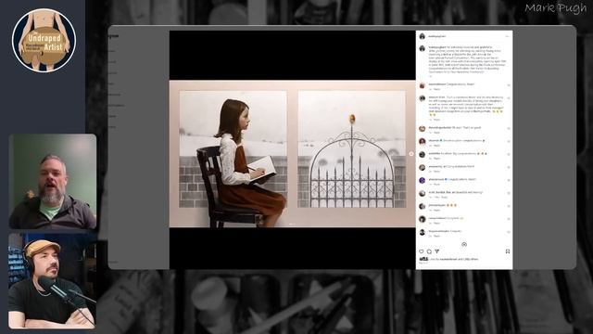
Task: Open avatar of the first 'Congratulations, Mark!' commenter
Action: click(x=423, y=85)
